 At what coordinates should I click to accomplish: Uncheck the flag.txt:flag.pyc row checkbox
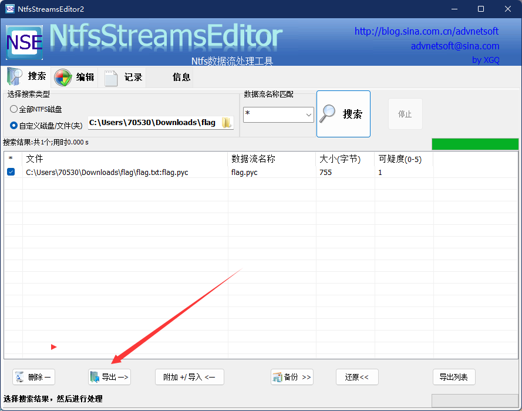11,171
